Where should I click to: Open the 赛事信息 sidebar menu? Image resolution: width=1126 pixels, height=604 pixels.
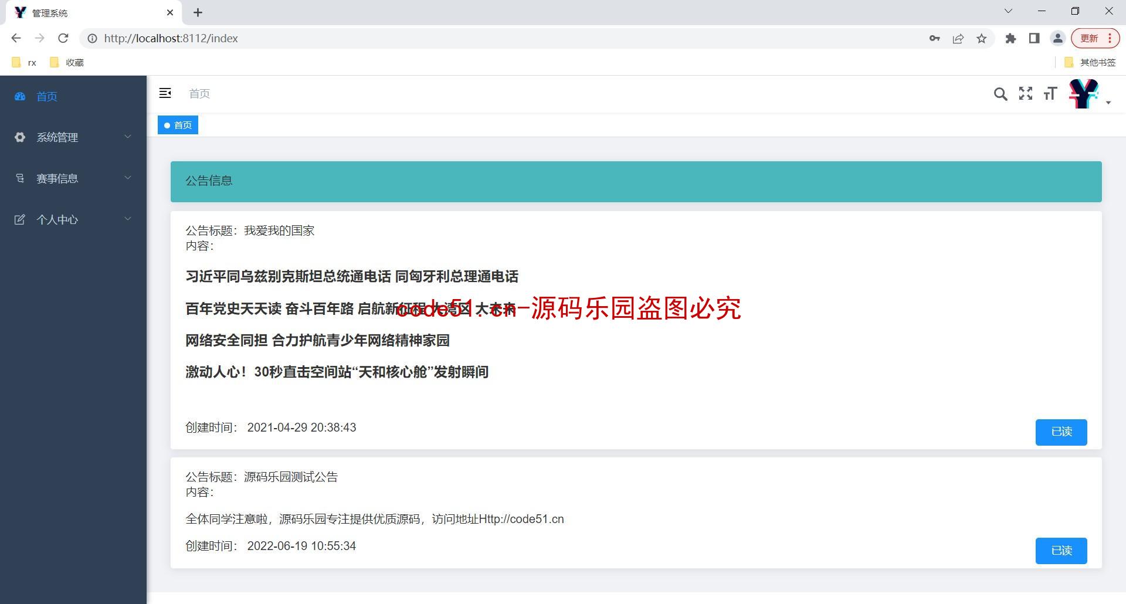[73, 178]
